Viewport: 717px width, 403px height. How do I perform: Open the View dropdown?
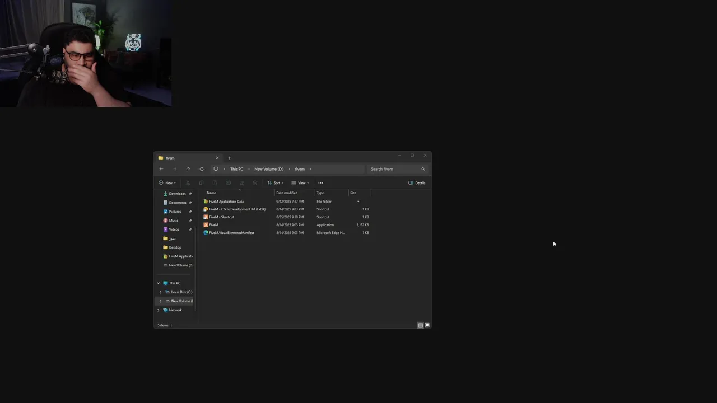tap(300, 183)
